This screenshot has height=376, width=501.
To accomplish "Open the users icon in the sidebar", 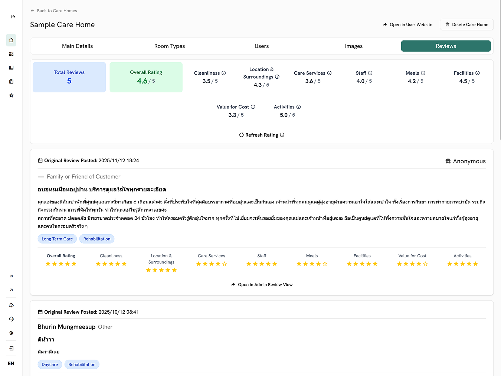I will pos(11,54).
